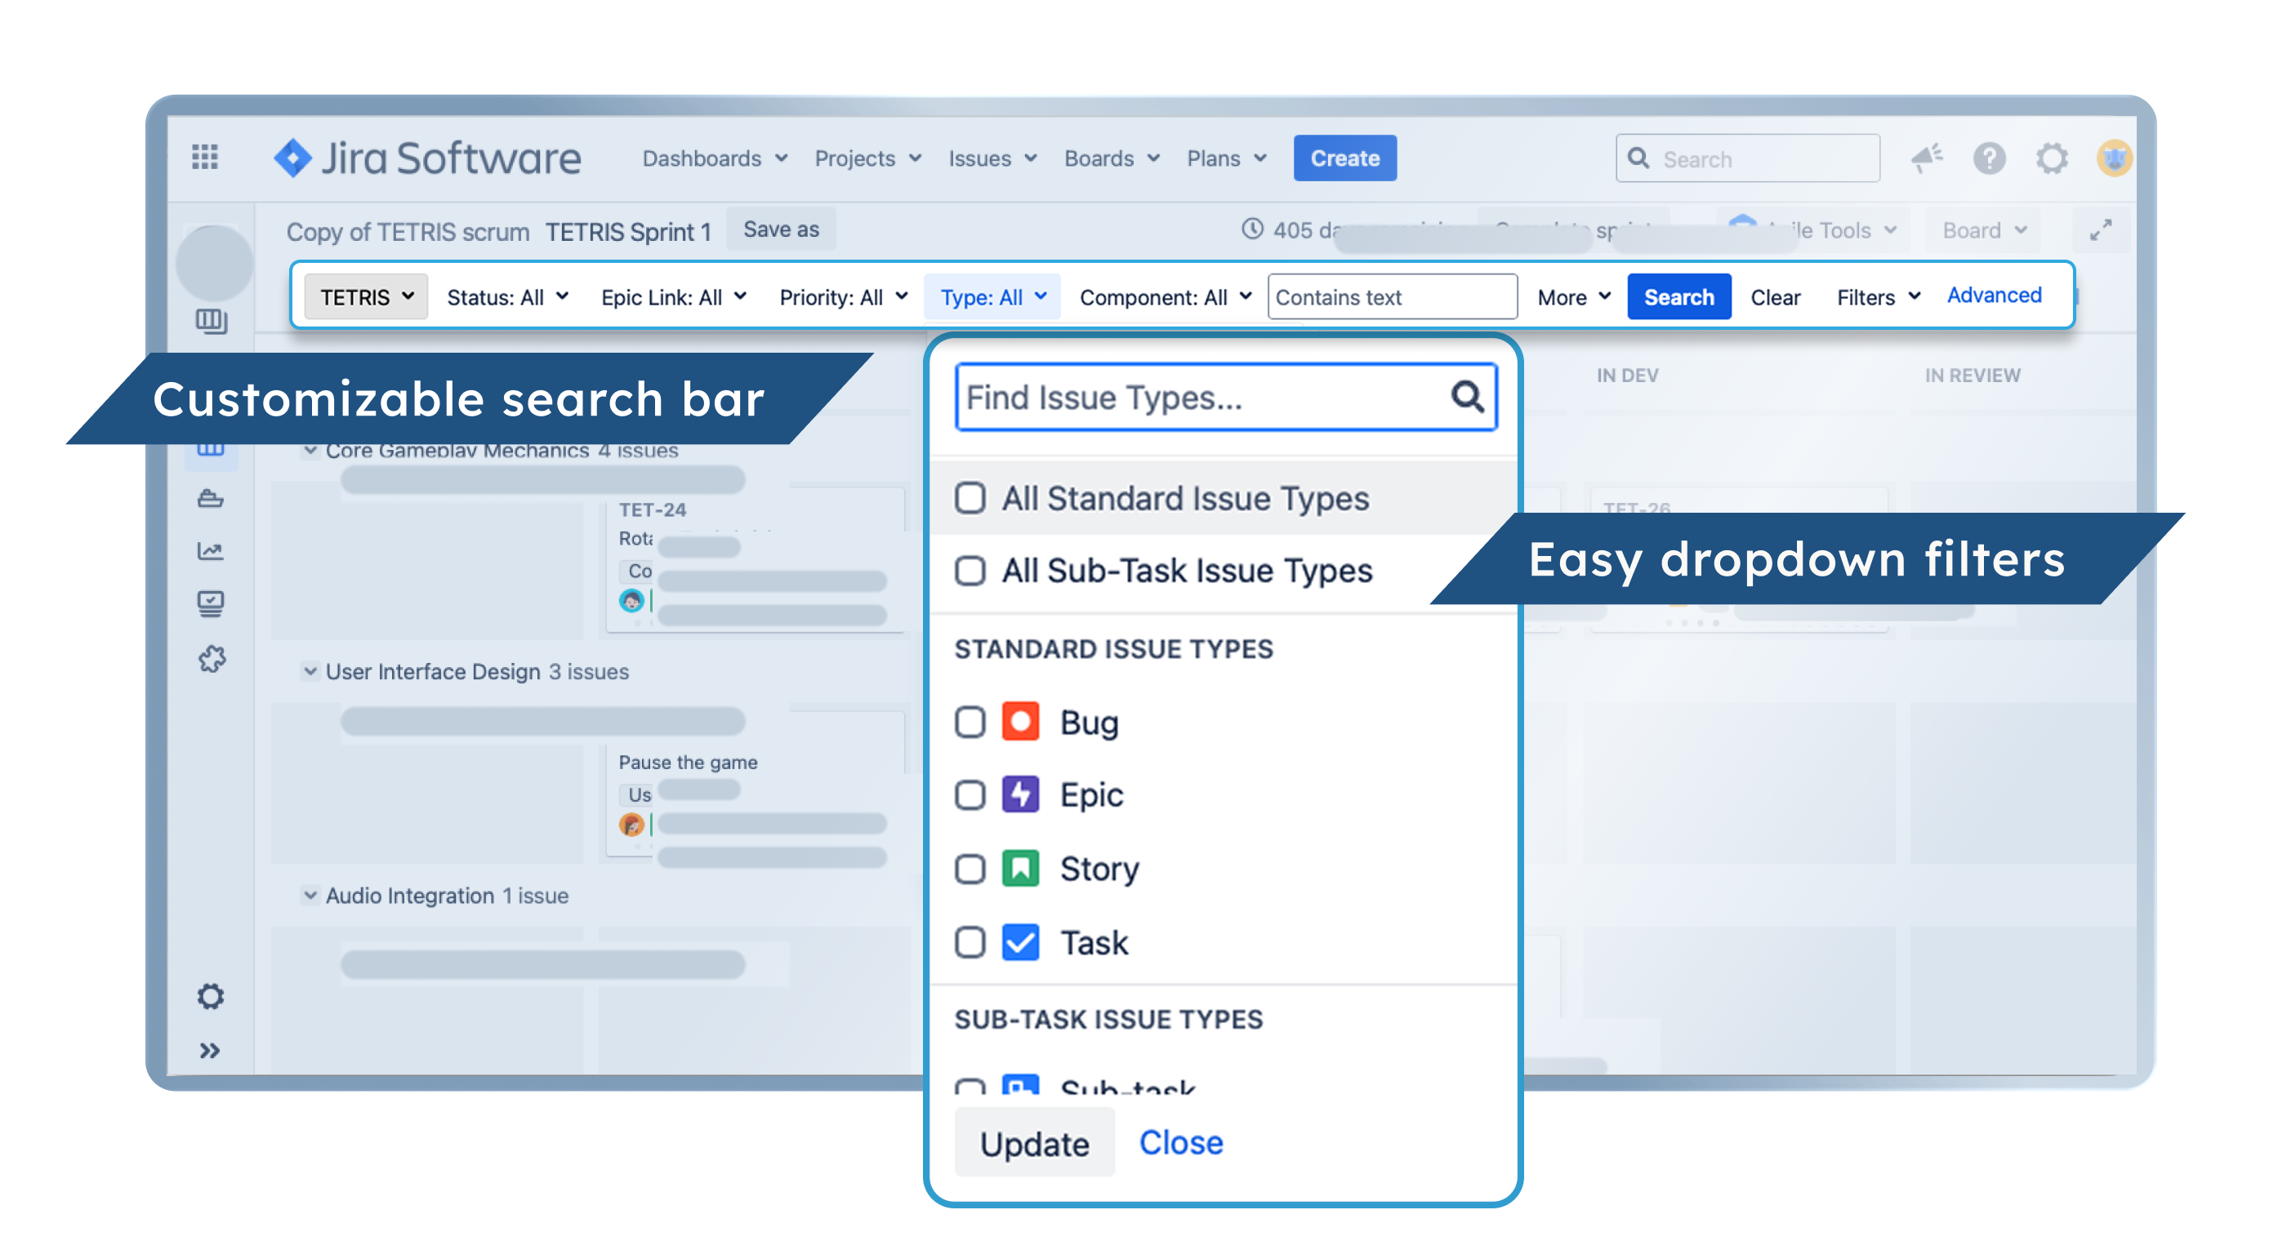2287x1241 pixels.
Task: Open the app switcher grid icon
Action: (205, 157)
